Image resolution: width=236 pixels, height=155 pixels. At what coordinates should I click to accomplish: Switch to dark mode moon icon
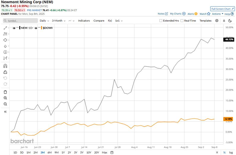[x=230, y=21]
